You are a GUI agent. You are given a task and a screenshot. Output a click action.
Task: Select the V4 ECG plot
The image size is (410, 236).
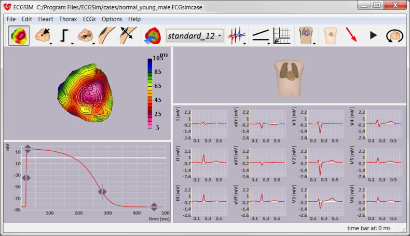point(384,124)
